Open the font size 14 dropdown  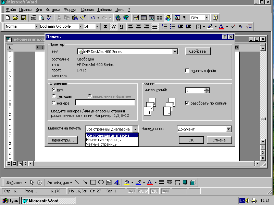[x=97, y=27]
